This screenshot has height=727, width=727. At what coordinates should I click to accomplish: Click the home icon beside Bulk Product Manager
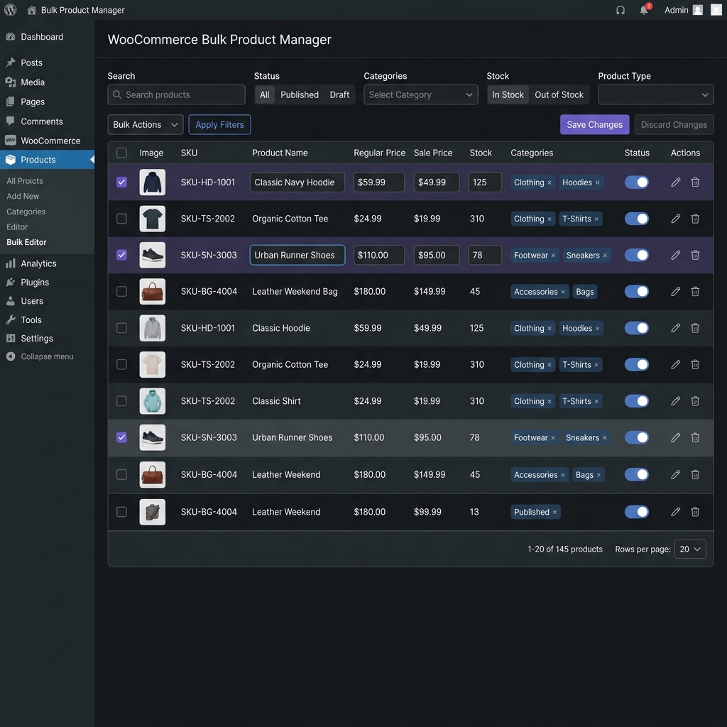[31, 10]
